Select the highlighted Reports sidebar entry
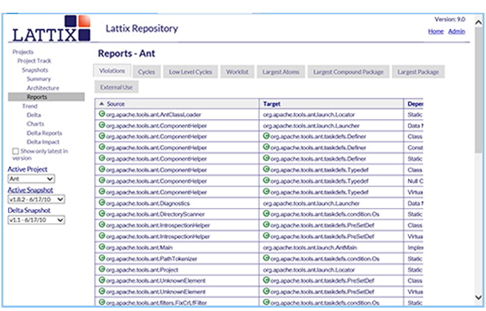The width and height of the screenshot is (486, 311). coord(46,97)
